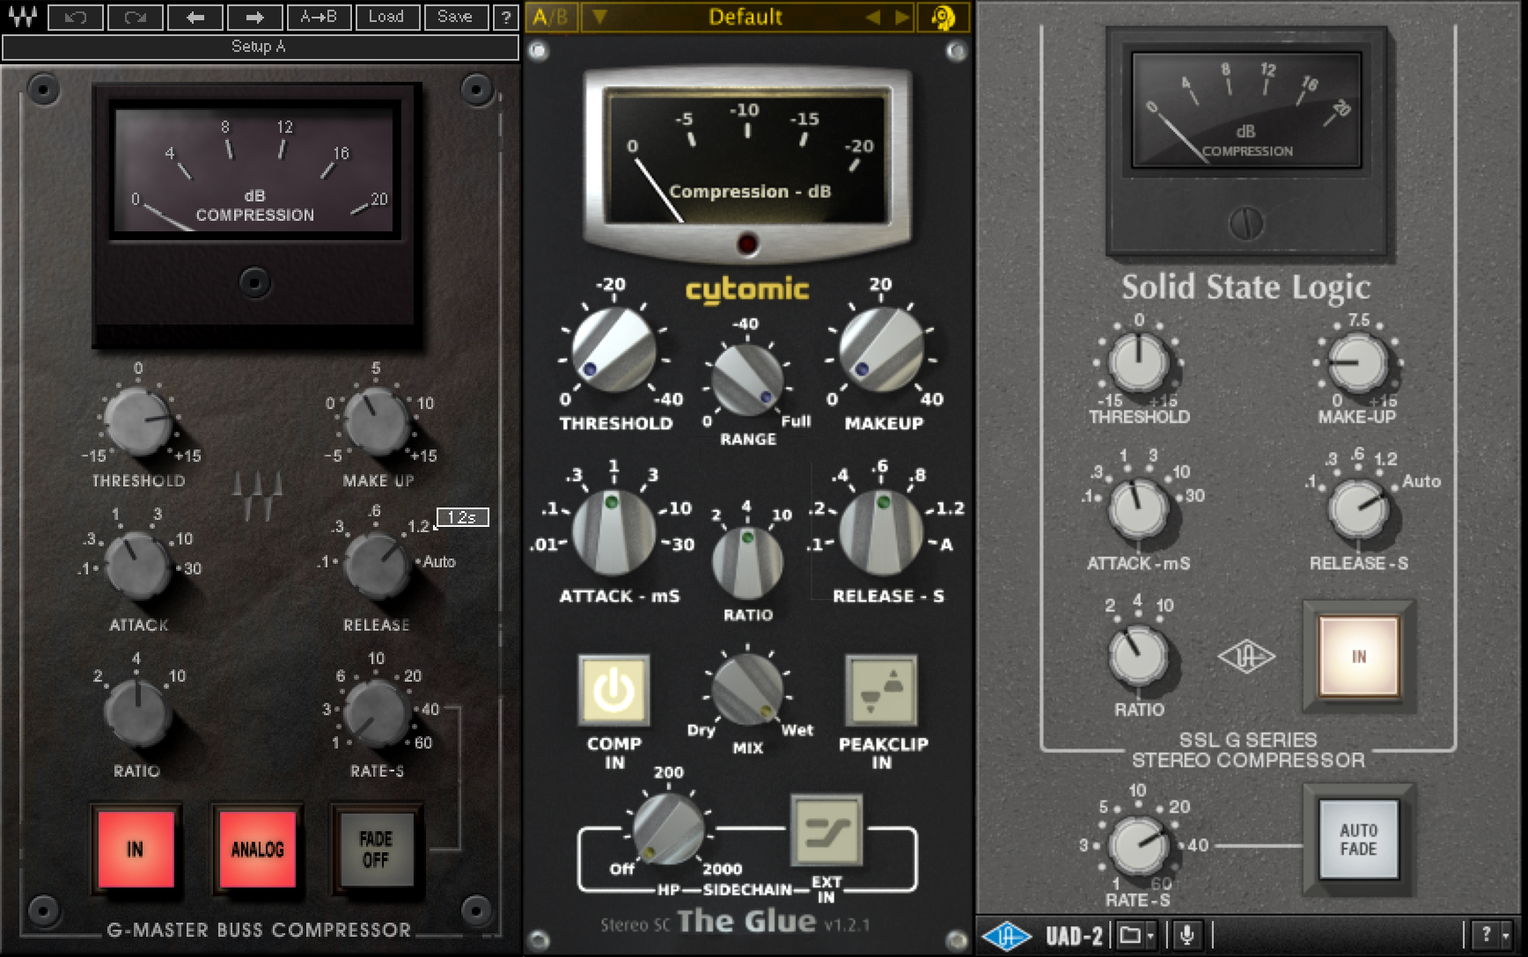Click The Glue MAKEUP knob

pyautogui.click(x=881, y=349)
